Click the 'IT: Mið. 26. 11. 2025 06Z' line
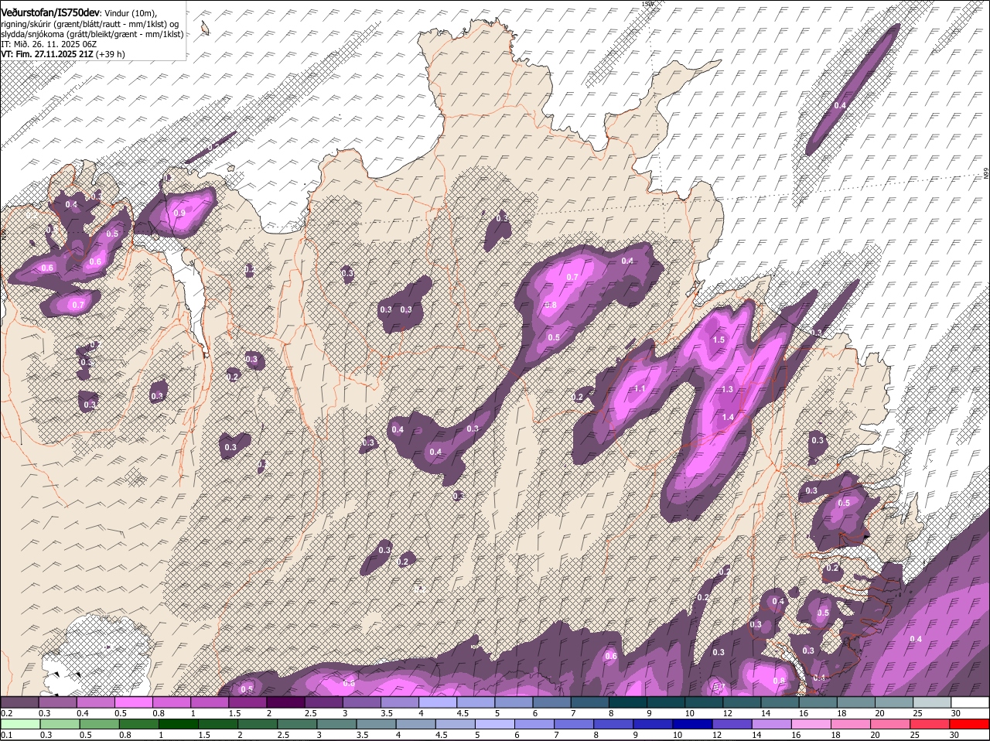 (49, 44)
